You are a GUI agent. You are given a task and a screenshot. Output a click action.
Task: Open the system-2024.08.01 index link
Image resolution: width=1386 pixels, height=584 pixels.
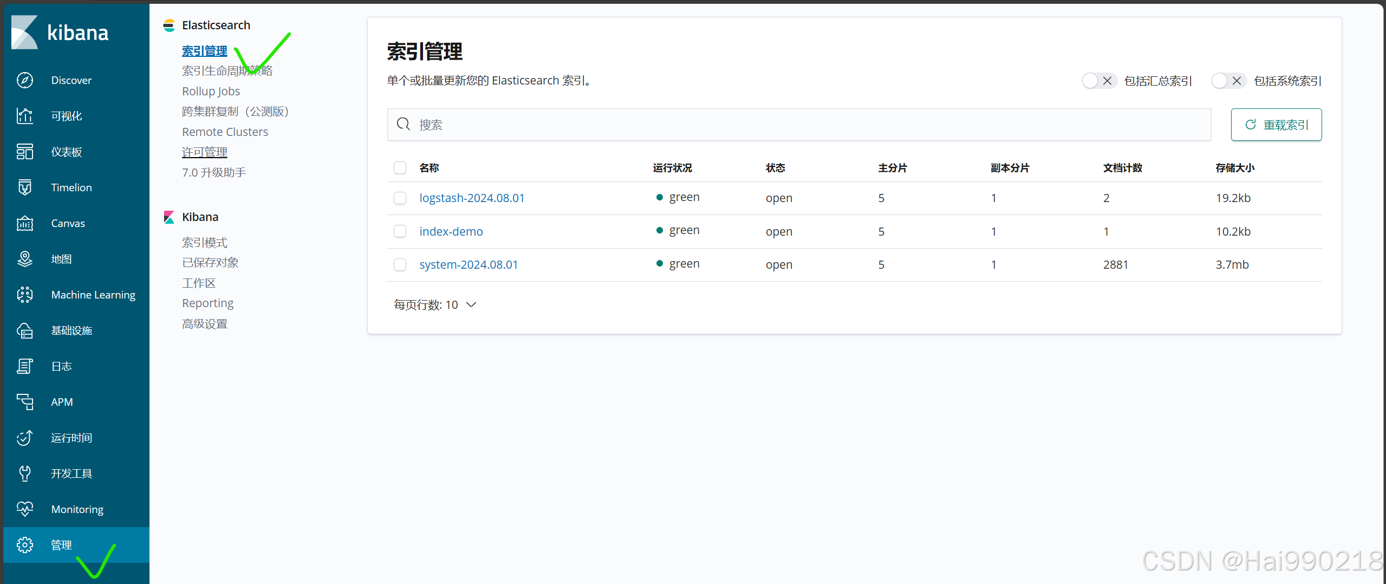469,265
